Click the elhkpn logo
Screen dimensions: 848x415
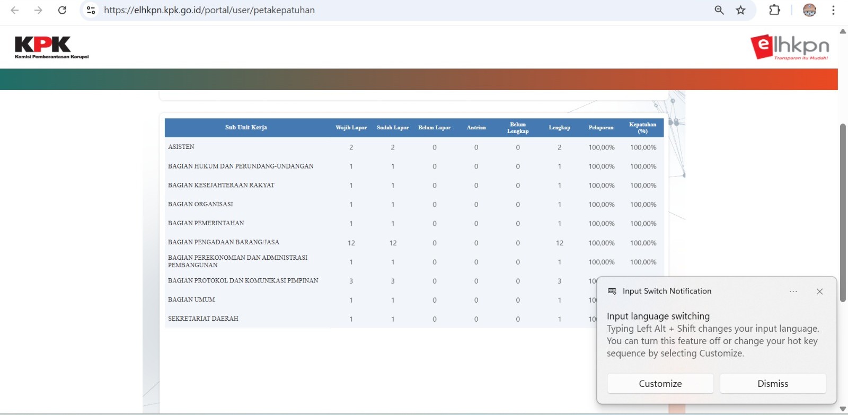tap(789, 47)
